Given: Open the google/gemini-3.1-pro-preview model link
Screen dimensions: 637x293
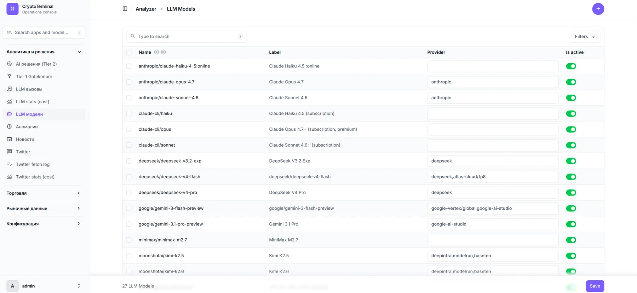Looking at the screenshot, I should 171,224.
